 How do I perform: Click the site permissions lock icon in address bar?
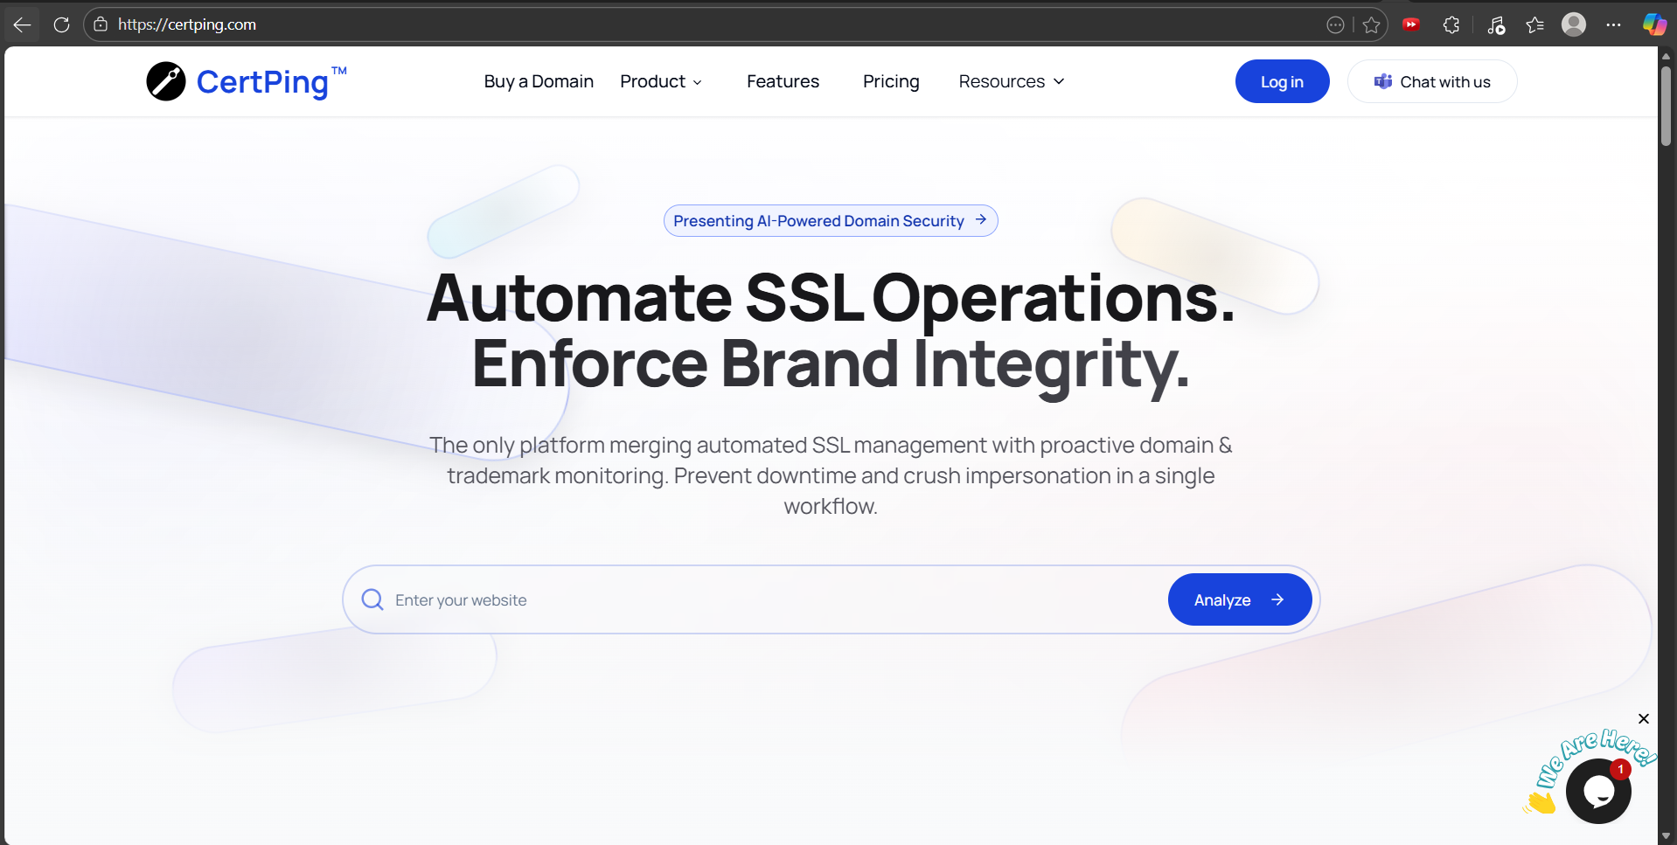point(101,24)
